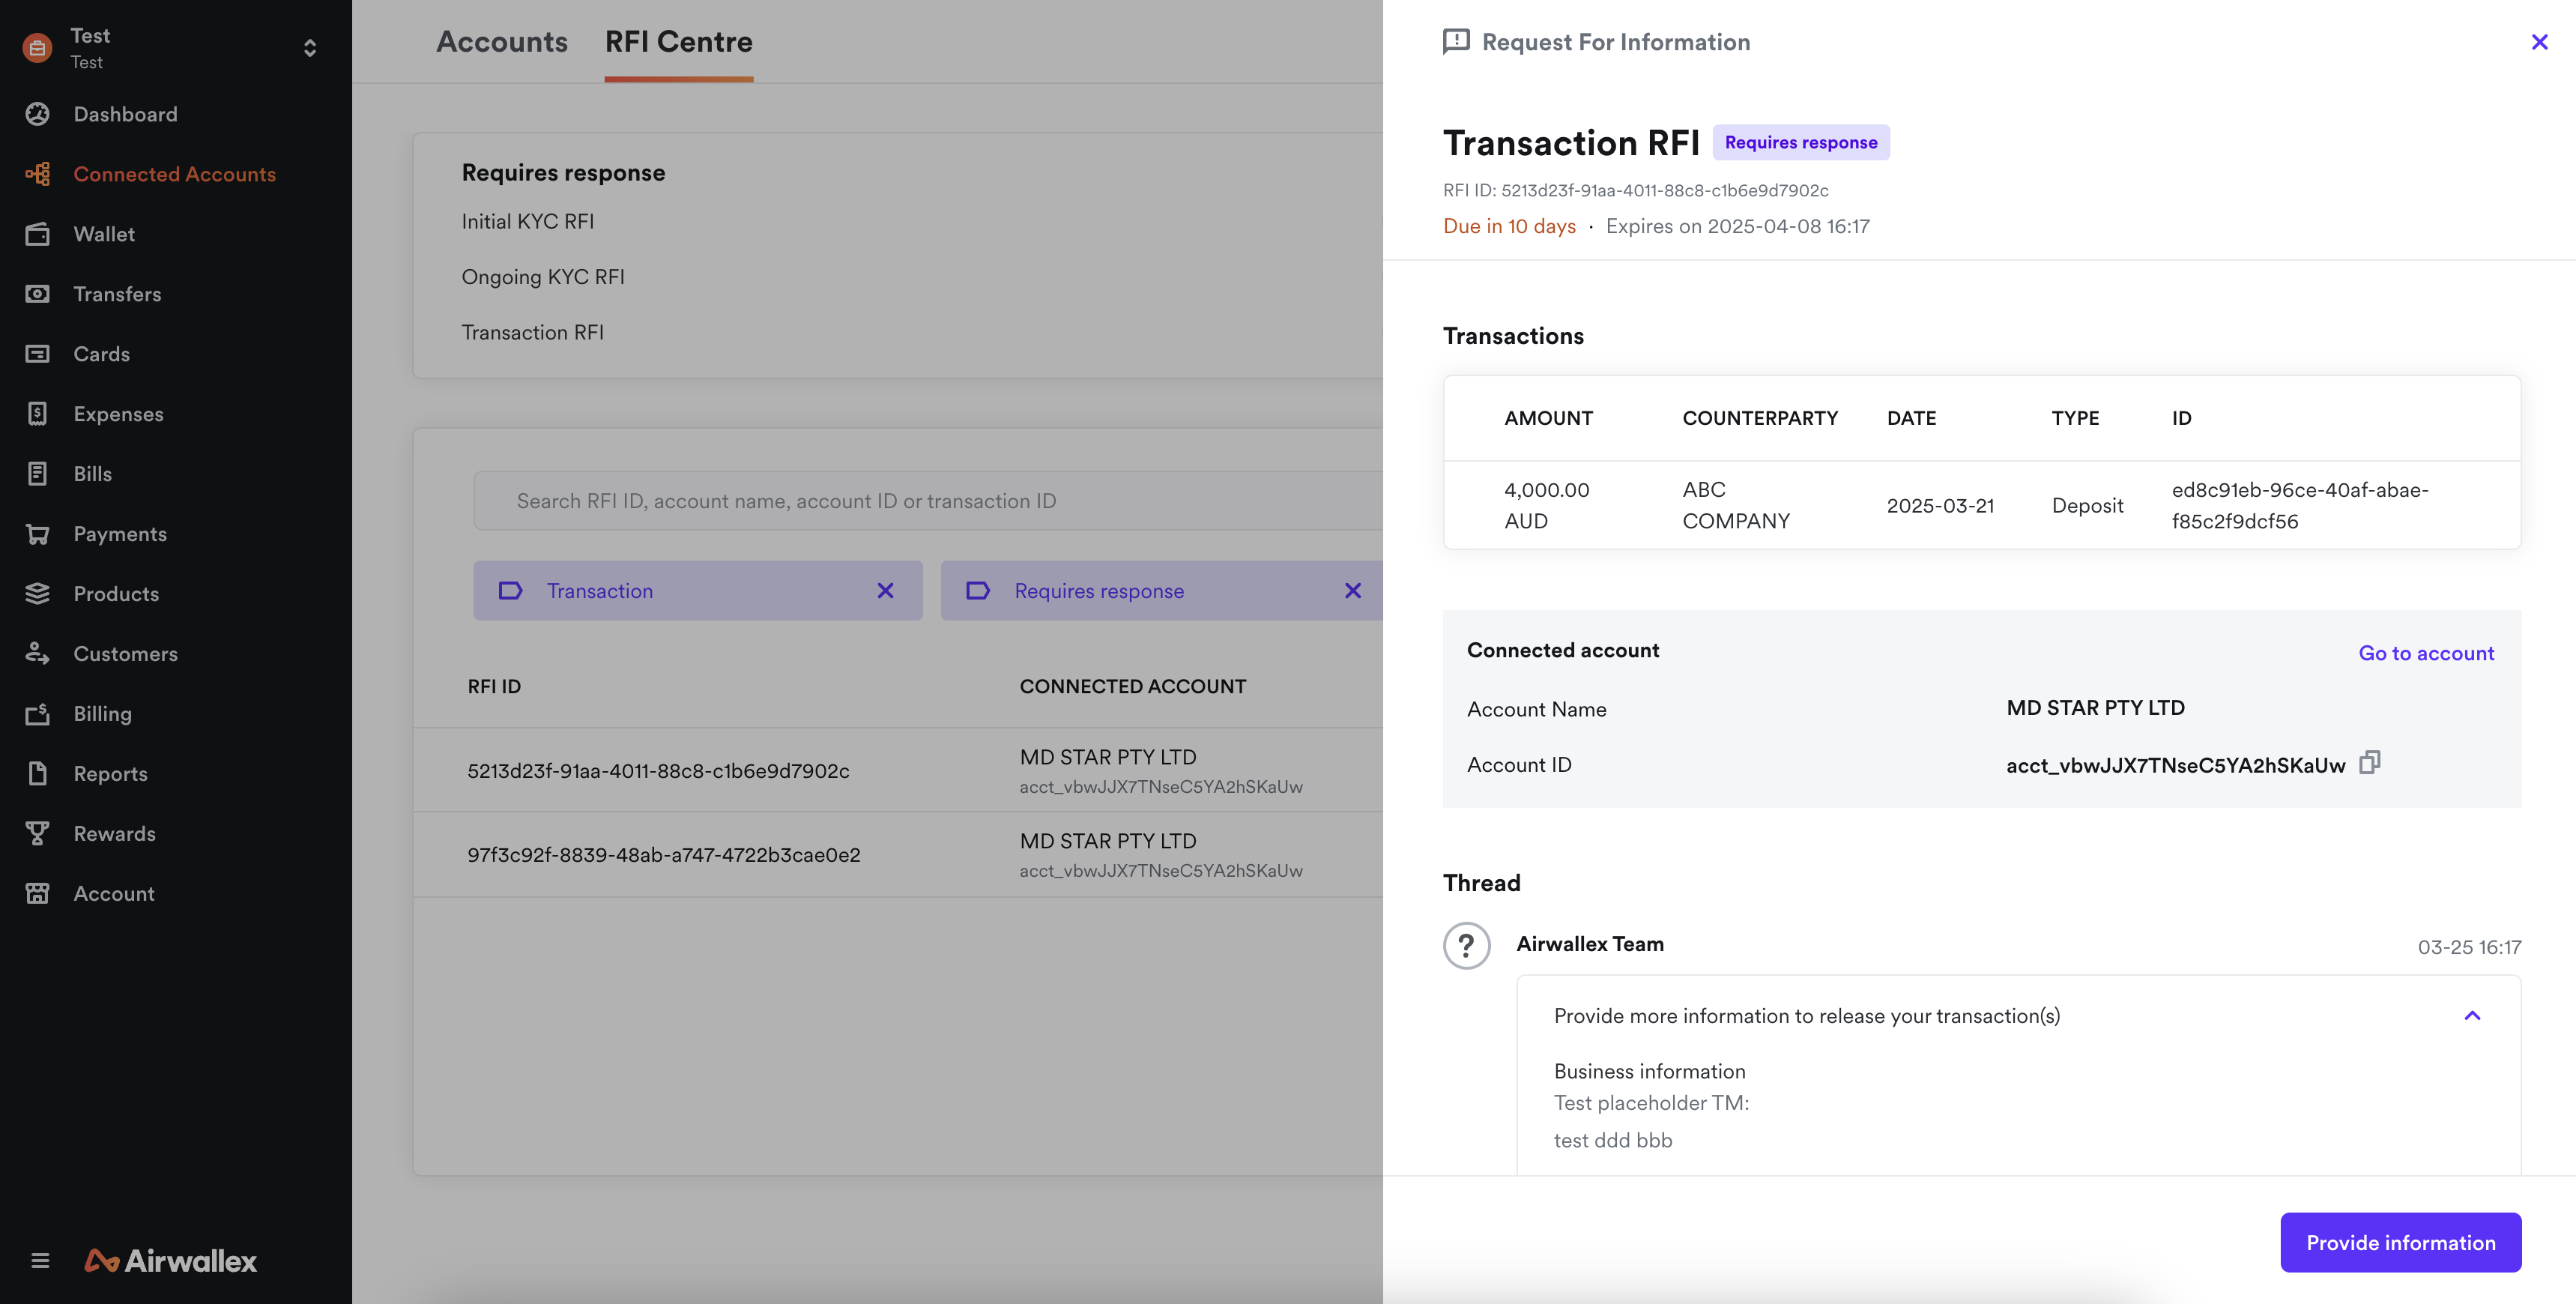The image size is (2576, 1304).
Task: Click the Airwallex Team question mark avatar
Action: [1466, 945]
